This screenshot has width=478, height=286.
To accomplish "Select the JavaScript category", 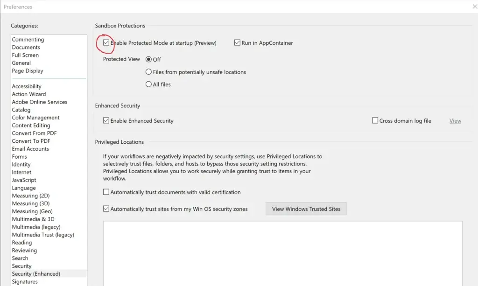I will [x=24, y=180].
